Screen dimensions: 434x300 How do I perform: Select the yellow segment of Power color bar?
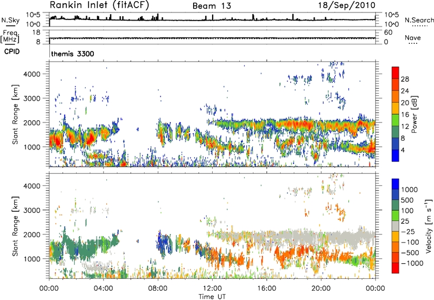tap(395, 108)
